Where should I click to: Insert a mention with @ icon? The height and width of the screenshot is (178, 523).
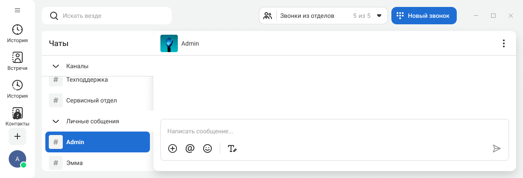pos(190,148)
